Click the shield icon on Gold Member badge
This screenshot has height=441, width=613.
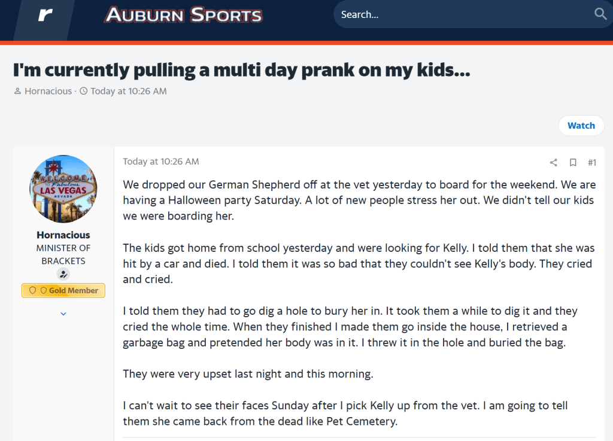[34, 290]
